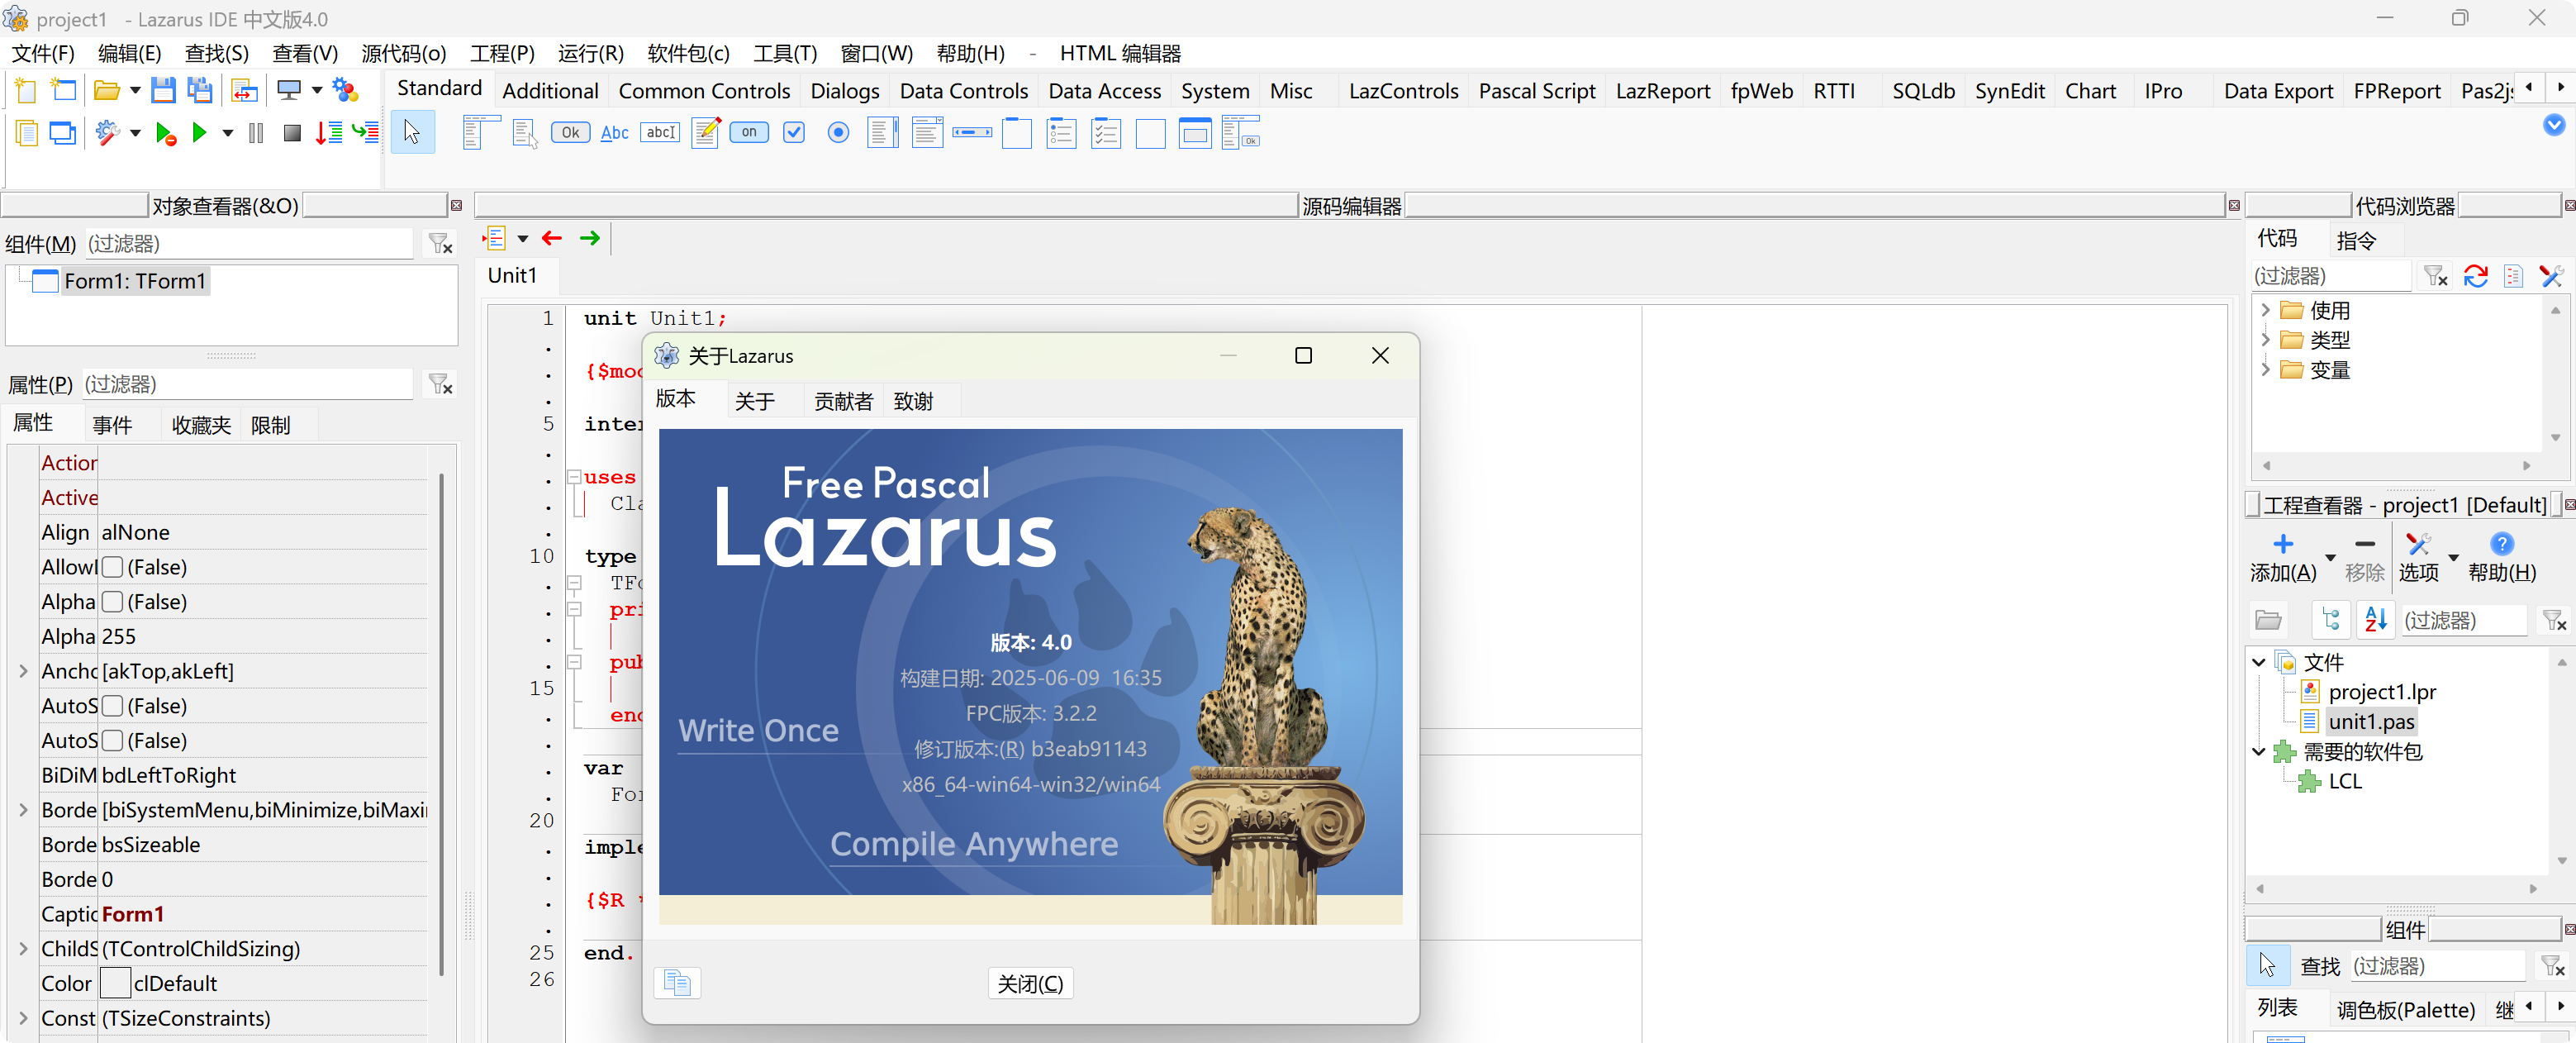Viewport: 2576px width, 1043px height.
Task: Expand the 类型 folder in code browser
Action: click(2265, 340)
